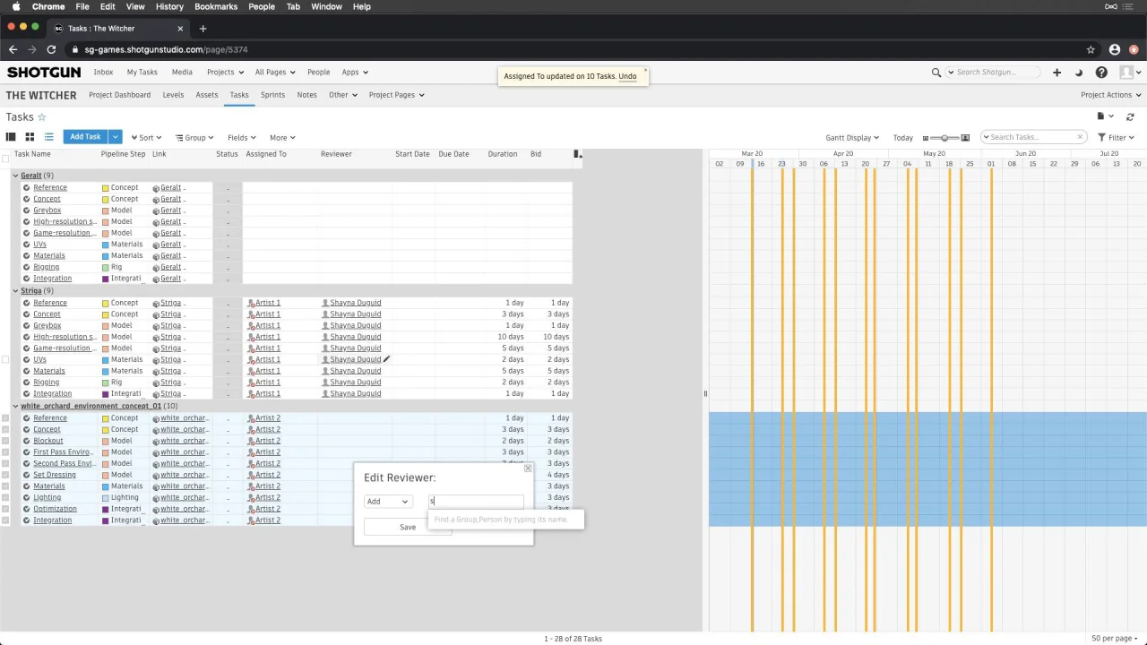The image size is (1147, 645).
Task: Expand the Gantt Display dropdown
Action: pos(852,138)
